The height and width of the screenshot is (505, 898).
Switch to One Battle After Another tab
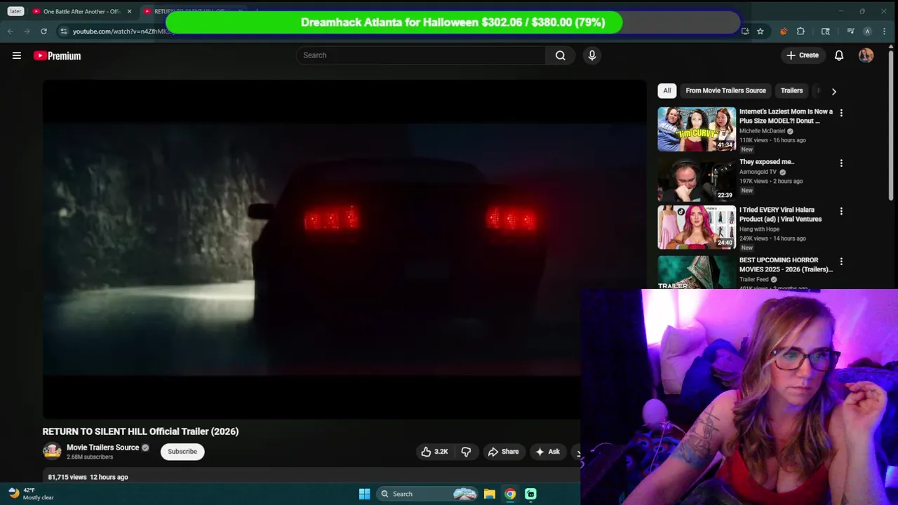pos(77,11)
